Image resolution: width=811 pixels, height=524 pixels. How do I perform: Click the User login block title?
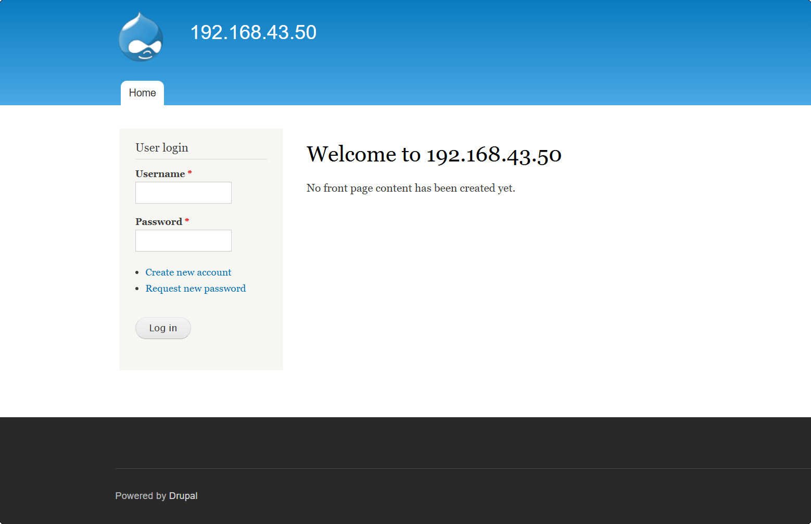click(x=162, y=148)
